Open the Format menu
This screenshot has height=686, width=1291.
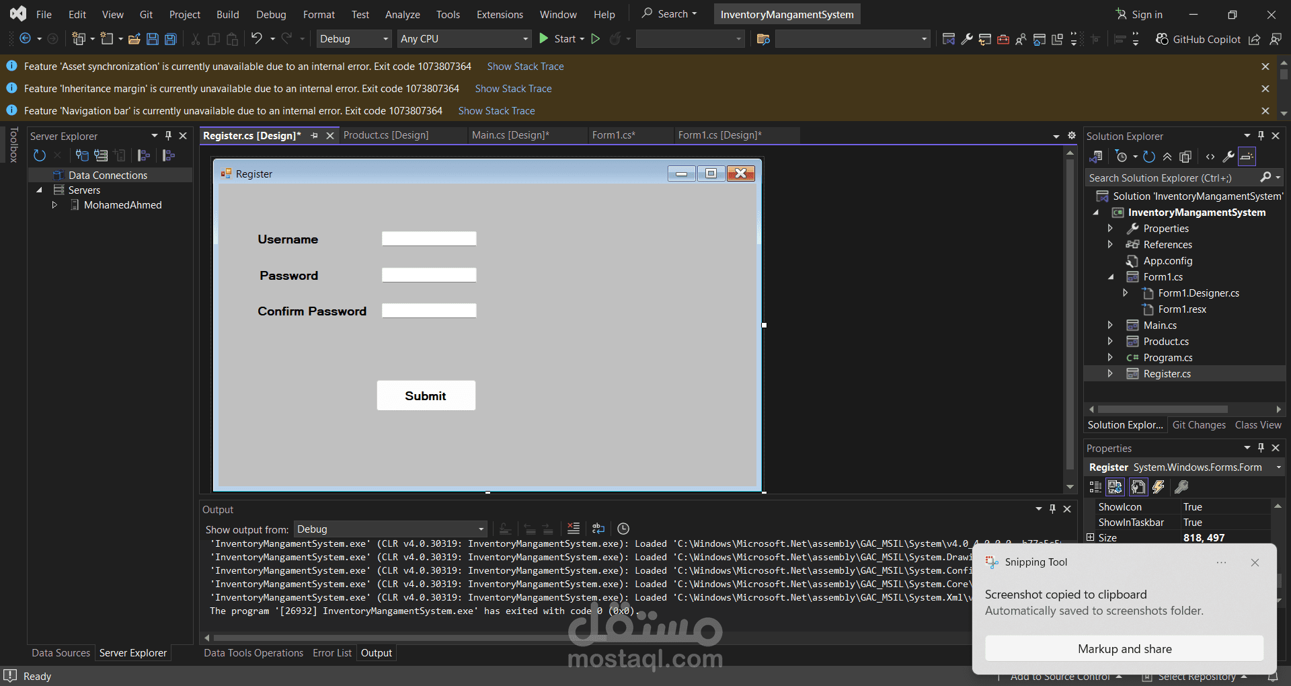[319, 14]
